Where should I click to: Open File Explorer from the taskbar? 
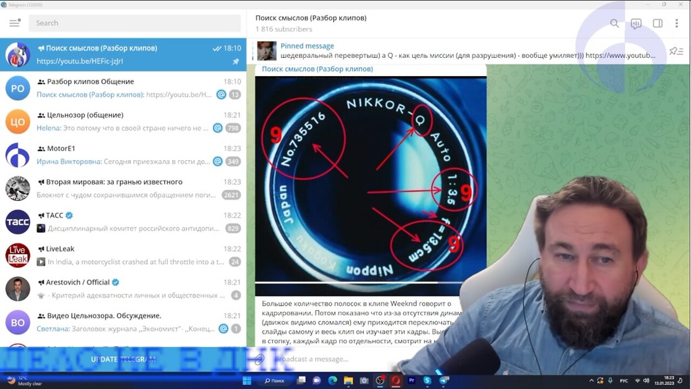348,380
